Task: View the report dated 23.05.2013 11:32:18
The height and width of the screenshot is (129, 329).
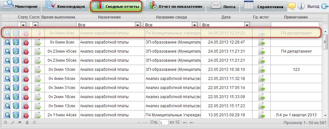Action: 7,79
